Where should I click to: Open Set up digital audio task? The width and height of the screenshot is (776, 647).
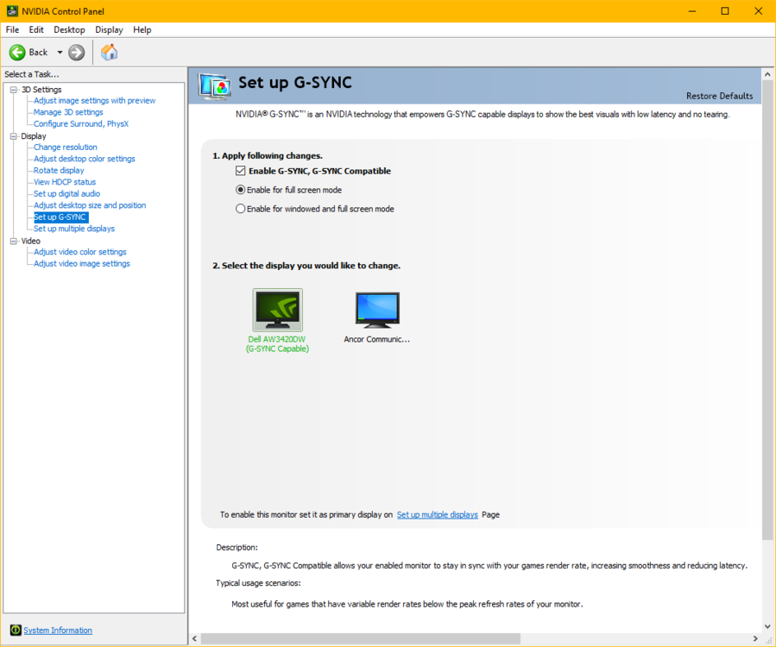pyautogui.click(x=66, y=193)
